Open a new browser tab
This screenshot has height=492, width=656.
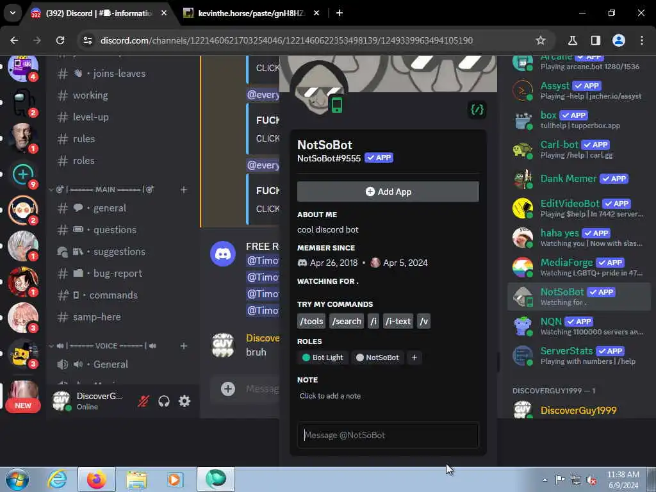click(x=340, y=13)
